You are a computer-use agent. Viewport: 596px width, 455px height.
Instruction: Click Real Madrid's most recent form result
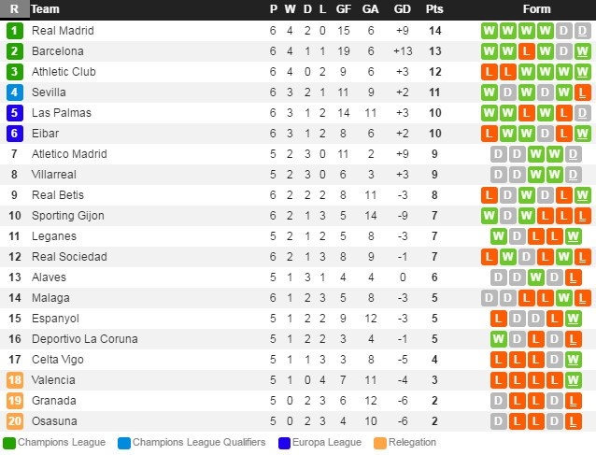[x=582, y=31]
